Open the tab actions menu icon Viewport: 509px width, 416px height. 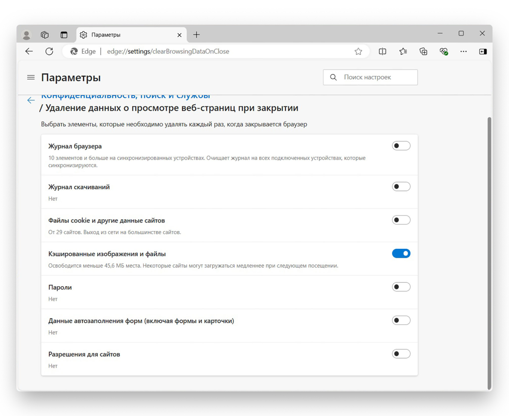[x=64, y=34]
